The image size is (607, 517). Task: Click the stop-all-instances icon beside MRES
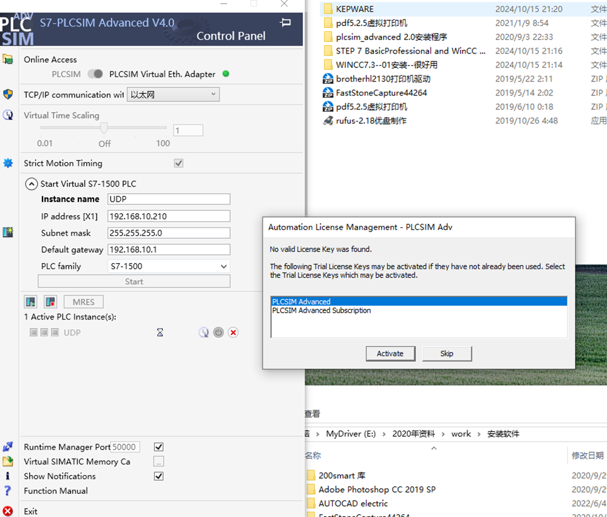(50, 302)
